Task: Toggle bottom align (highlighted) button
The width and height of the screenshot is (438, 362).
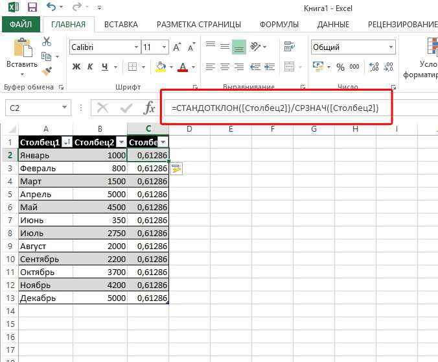Action: (x=239, y=47)
